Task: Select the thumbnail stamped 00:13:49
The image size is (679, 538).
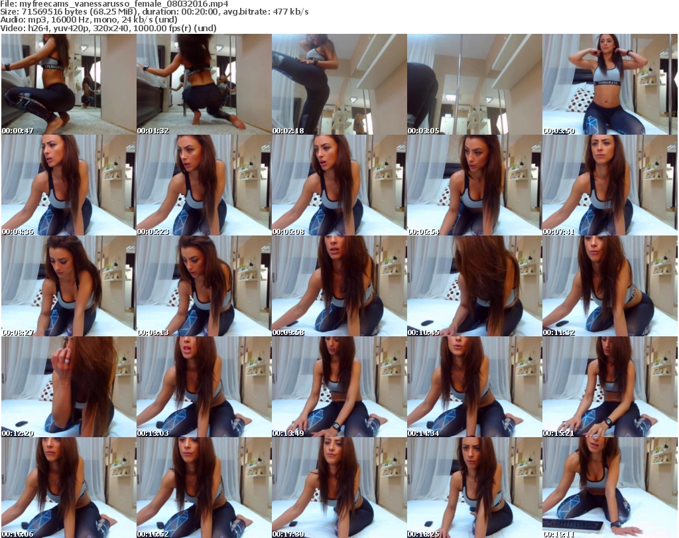Action: pos(339,387)
